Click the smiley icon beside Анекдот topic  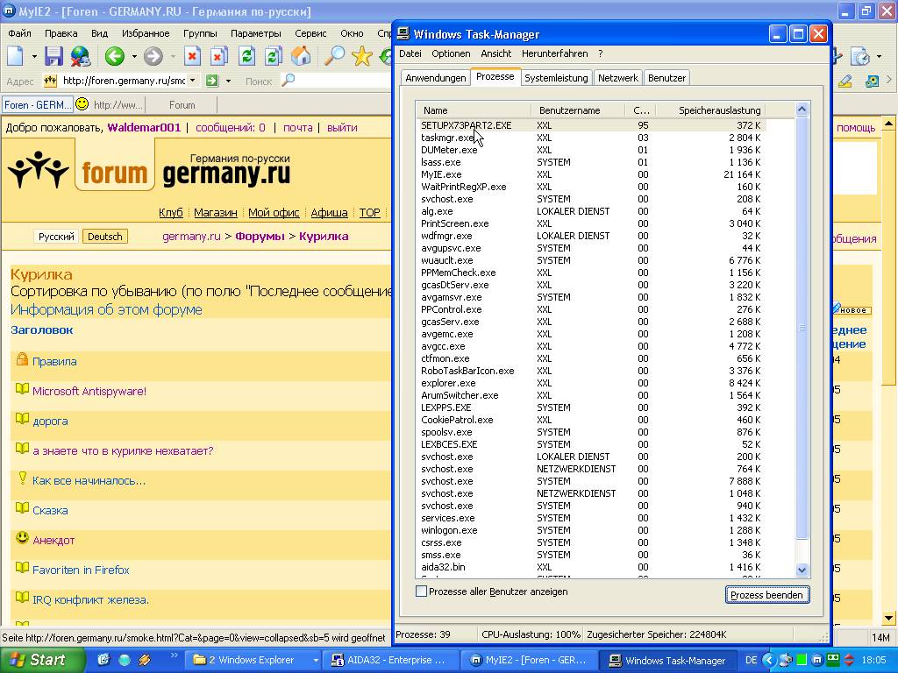tap(22, 538)
